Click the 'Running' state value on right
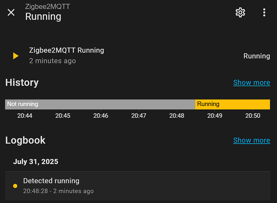This screenshot has width=277, height=203. click(x=256, y=56)
